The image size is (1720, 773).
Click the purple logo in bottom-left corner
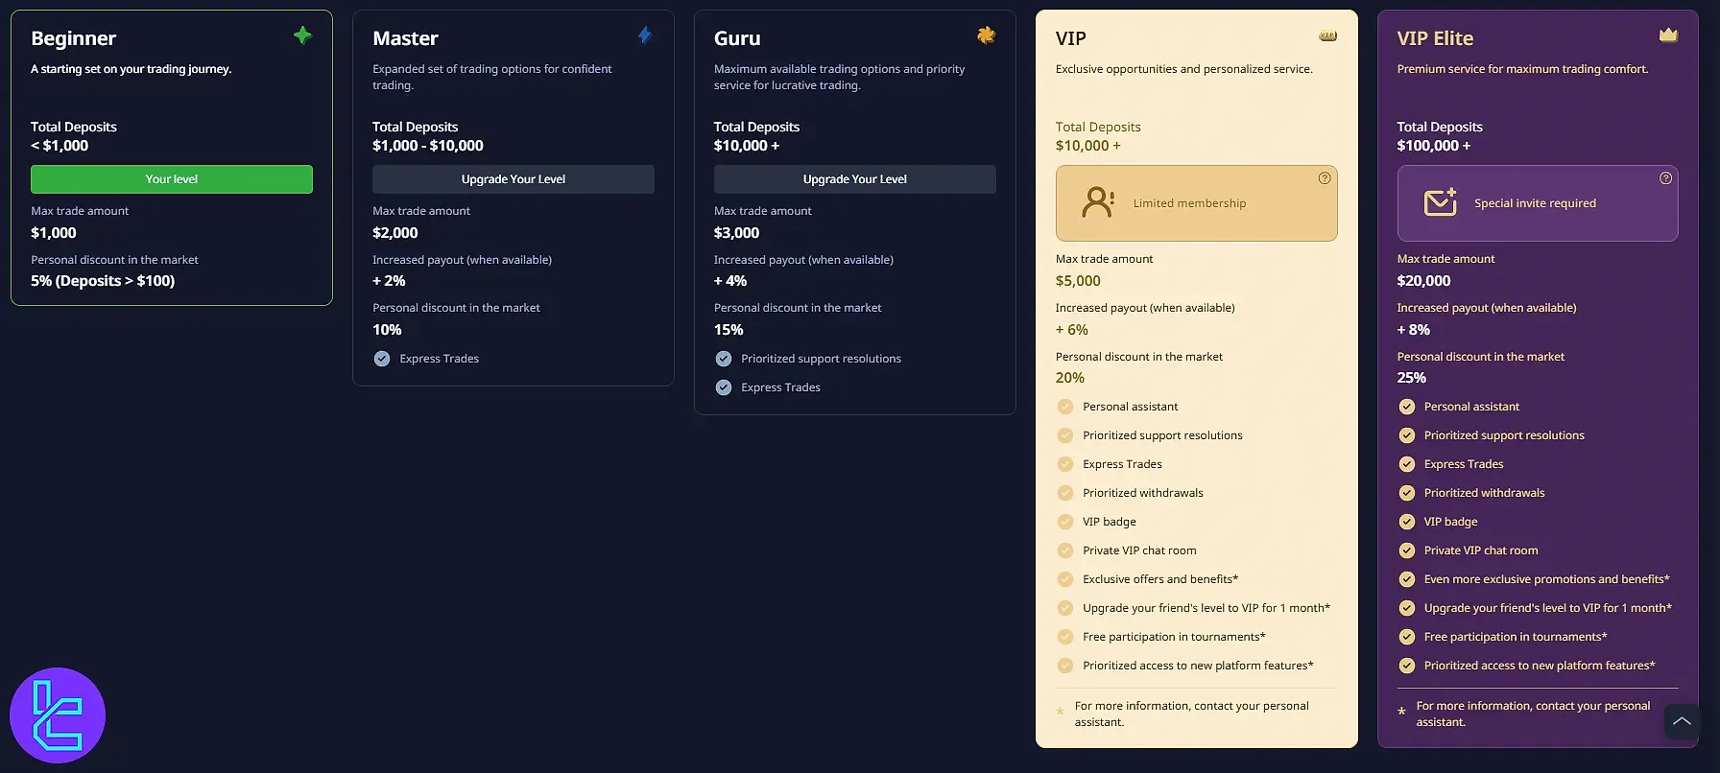(x=58, y=715)
